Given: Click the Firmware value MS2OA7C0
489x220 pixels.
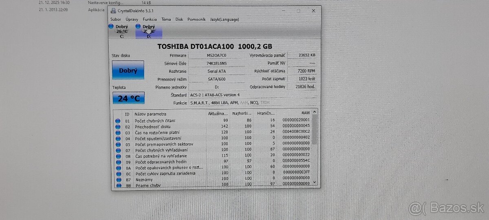Looking at the screenshot, I should point(217,55).
